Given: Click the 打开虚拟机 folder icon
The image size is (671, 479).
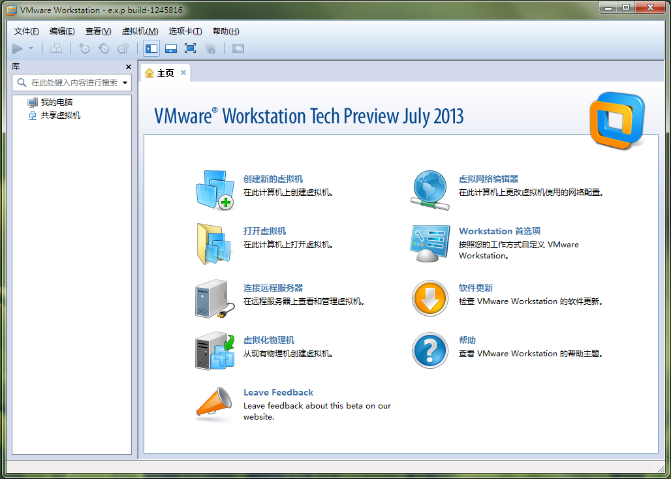Looking at the screenshot, I should (214, 244).
